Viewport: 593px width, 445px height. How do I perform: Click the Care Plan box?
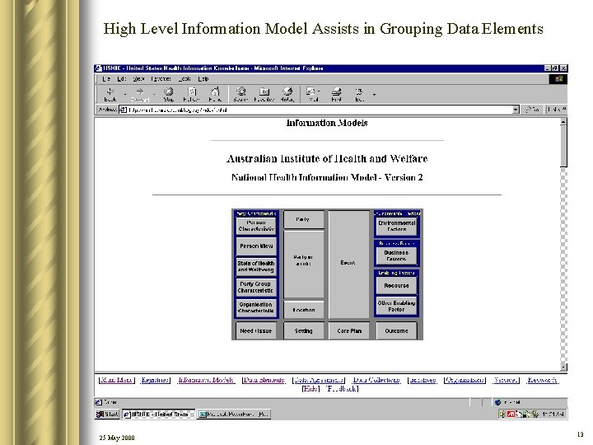349,330
